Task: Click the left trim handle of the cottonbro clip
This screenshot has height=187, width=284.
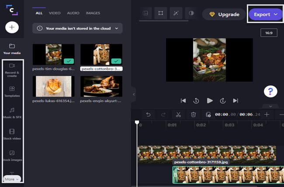Action: coord(175,175)
